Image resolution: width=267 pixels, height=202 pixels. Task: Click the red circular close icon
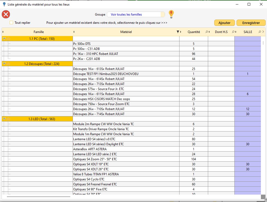coord(6,15)
